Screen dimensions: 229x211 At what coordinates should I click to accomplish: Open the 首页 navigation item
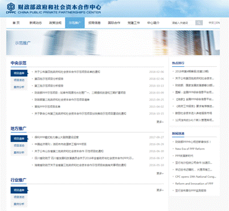pos(16,23)
